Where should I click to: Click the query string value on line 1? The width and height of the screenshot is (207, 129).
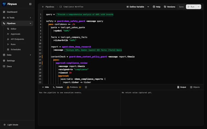pyautogui.click(x=84, y=14)
